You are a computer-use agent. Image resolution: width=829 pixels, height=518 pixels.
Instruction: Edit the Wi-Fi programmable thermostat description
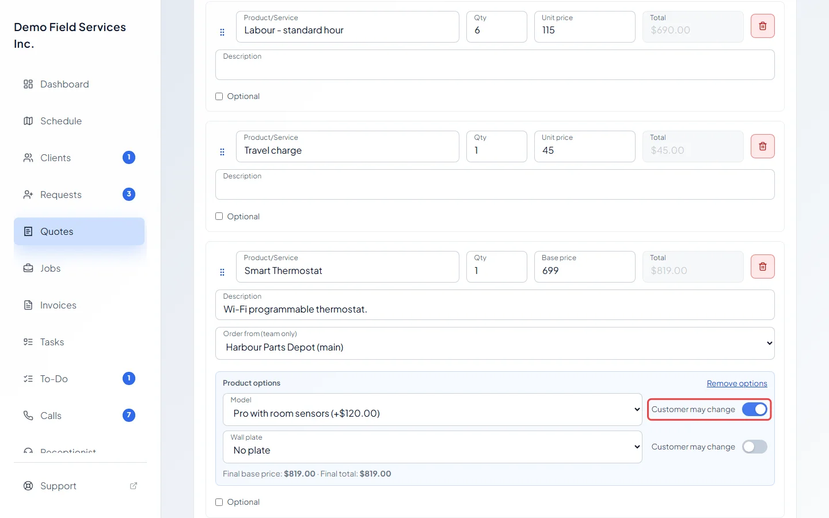495,304
